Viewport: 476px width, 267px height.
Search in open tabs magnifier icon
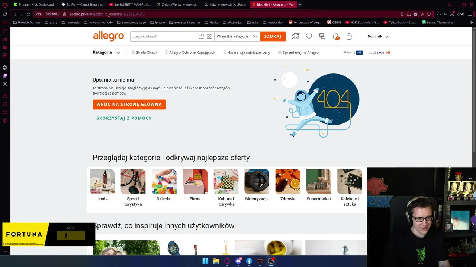[x=450, y=4]
